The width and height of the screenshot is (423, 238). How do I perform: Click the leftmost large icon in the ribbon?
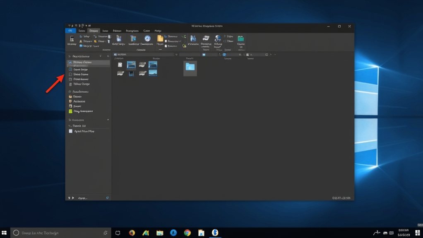tap(72, 39)
